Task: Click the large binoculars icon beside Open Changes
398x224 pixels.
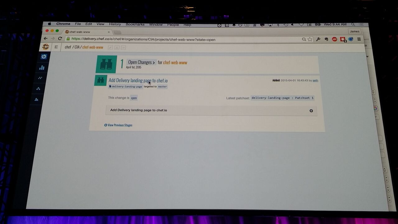Action: [x=106, y=64]
